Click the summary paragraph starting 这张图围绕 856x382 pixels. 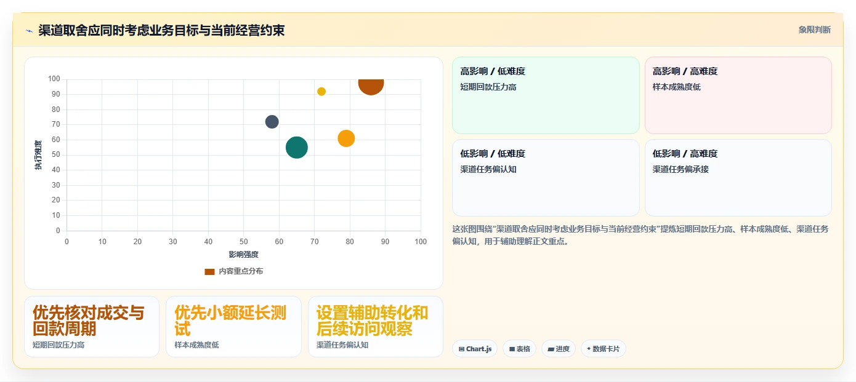click(640, 235)
